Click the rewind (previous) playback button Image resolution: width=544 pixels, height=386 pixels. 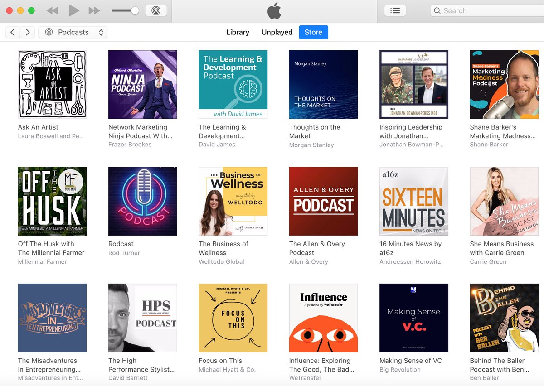pos(52,10)
